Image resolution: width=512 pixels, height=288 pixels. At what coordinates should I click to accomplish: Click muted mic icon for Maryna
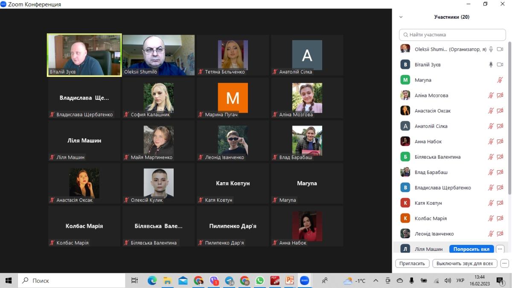[500, 80]
